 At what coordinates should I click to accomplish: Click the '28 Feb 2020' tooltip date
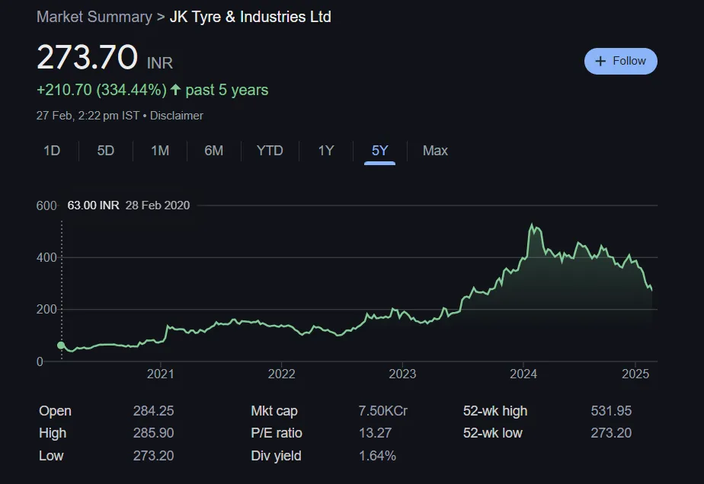click(158, 205)
